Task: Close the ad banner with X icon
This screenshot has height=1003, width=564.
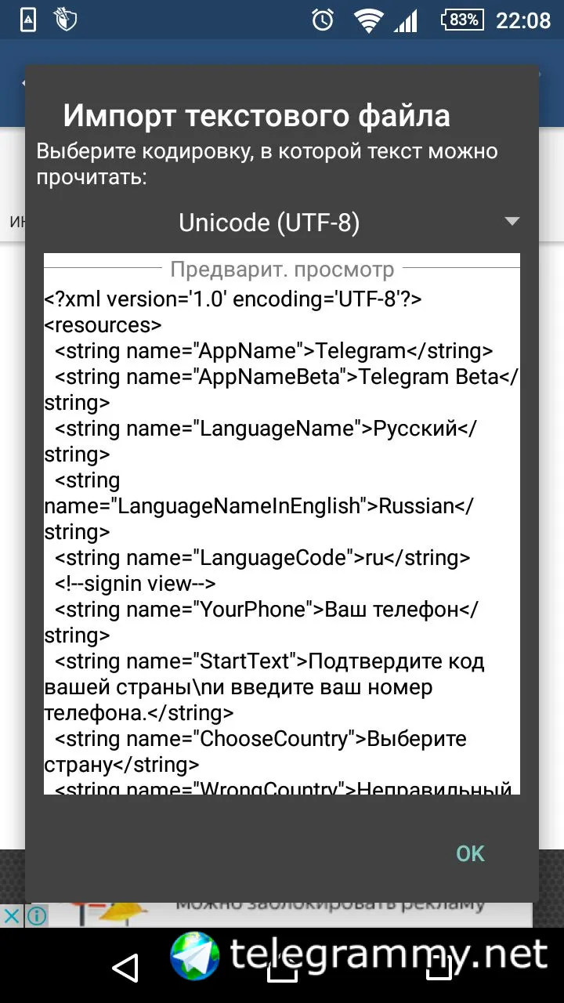Action: coord(12,915)
